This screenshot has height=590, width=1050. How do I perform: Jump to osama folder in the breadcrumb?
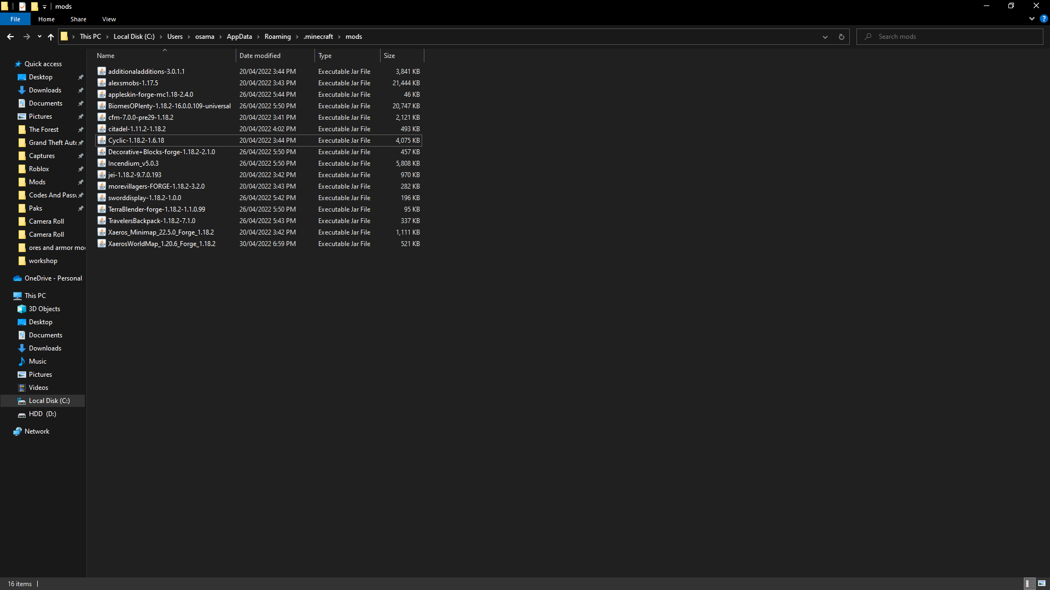click(x=205, y=37)
